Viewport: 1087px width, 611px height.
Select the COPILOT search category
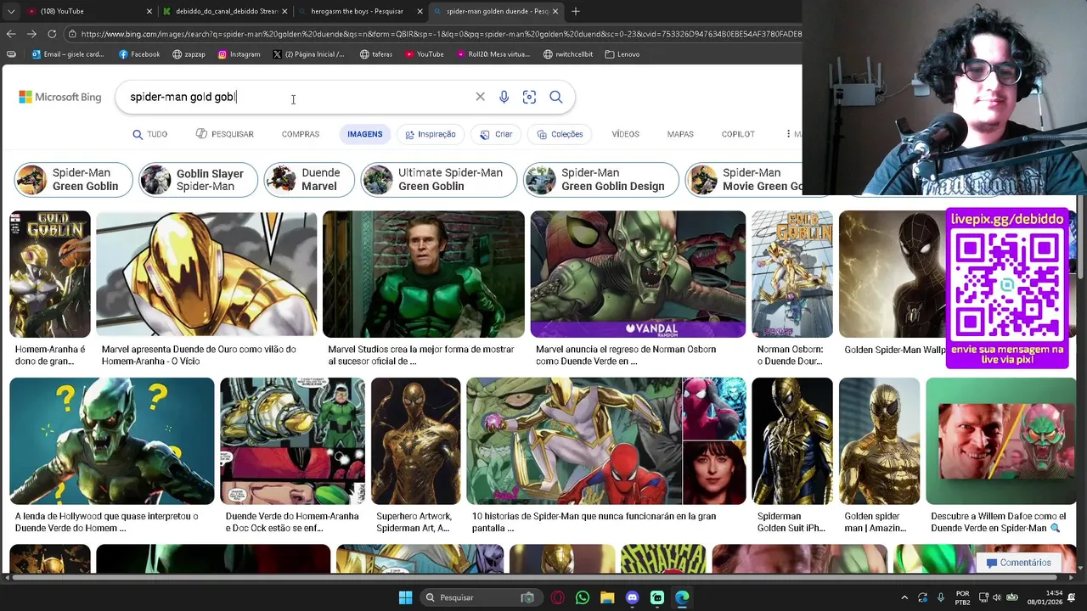[x=738, y=134]
